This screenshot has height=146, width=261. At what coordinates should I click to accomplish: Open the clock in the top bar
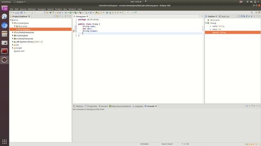pyautogui.click(x=136, y=2)
